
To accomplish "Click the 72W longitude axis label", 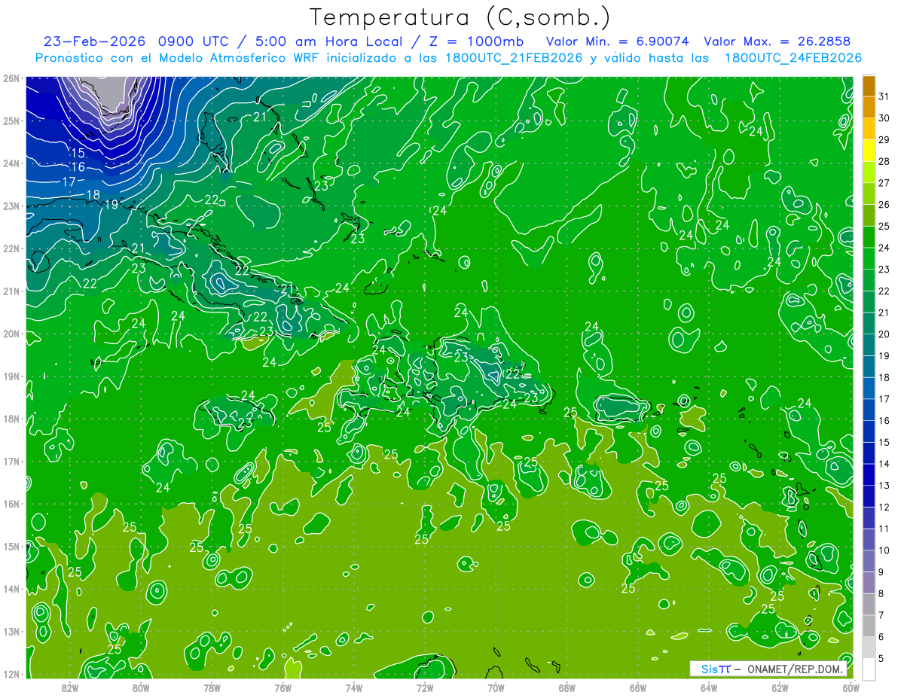I will click(x=425, y=687).
